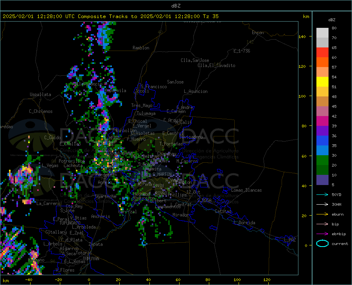
Task: Click the Encon label on map
Action: point(258,33)
